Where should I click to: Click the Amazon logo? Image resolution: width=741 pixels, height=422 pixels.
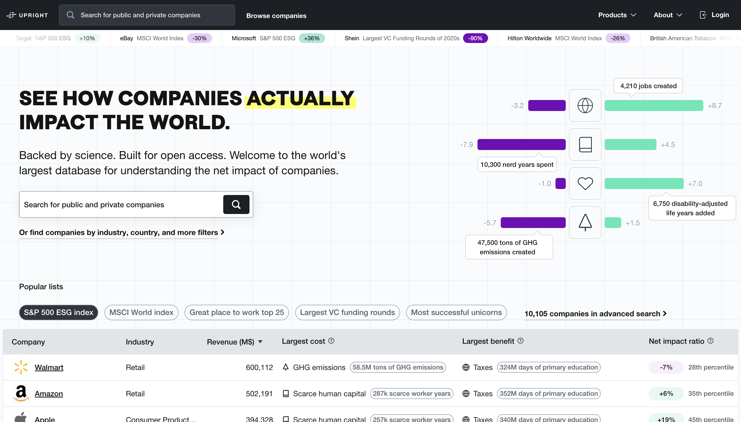[x=20, y=393]
